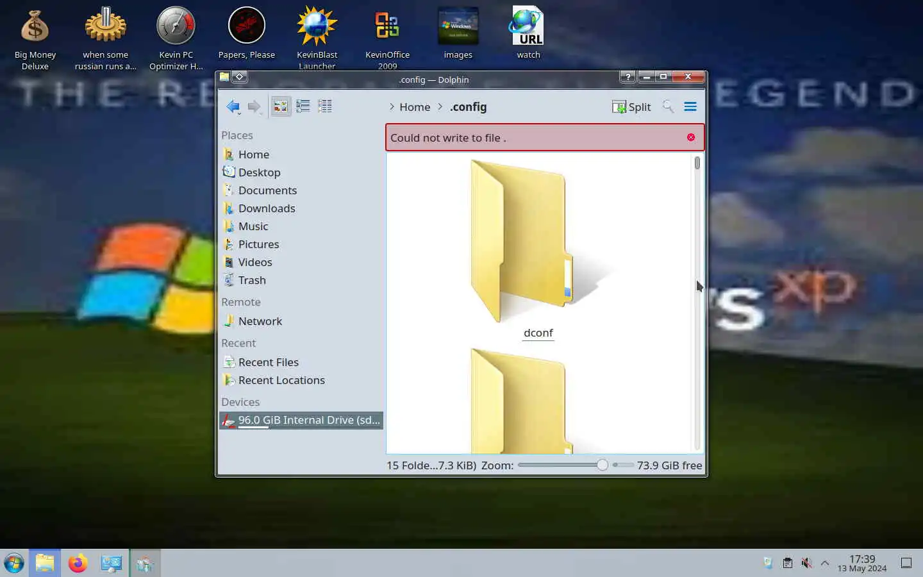This screenshot has width=923, height=577.
Task: Click Home in the breadcrumb path
Action: click(415, 107)
